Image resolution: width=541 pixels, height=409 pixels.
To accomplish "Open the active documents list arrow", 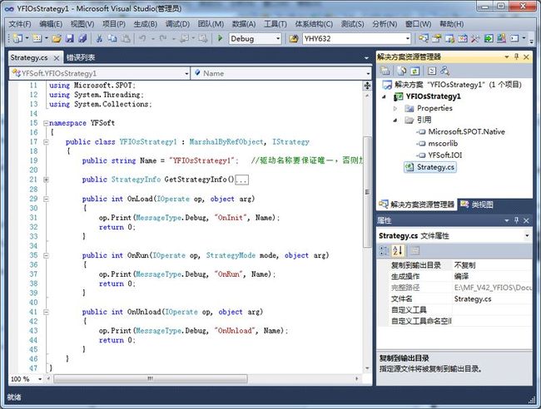I will coord(366,57).
